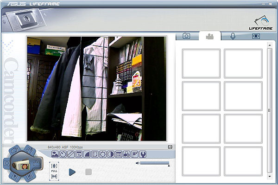Toggle the microphone bracket icon above FULL
This screenshot has height=185, width=278.
(x=54, y=166)
